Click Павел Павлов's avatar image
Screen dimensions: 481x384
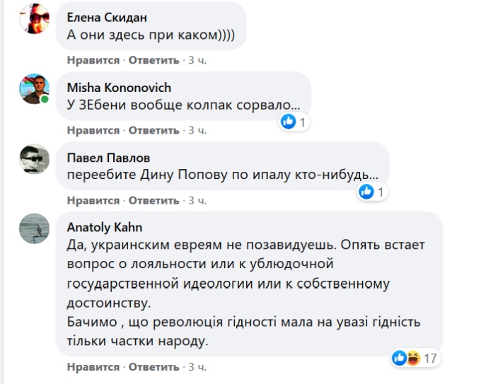34,159
